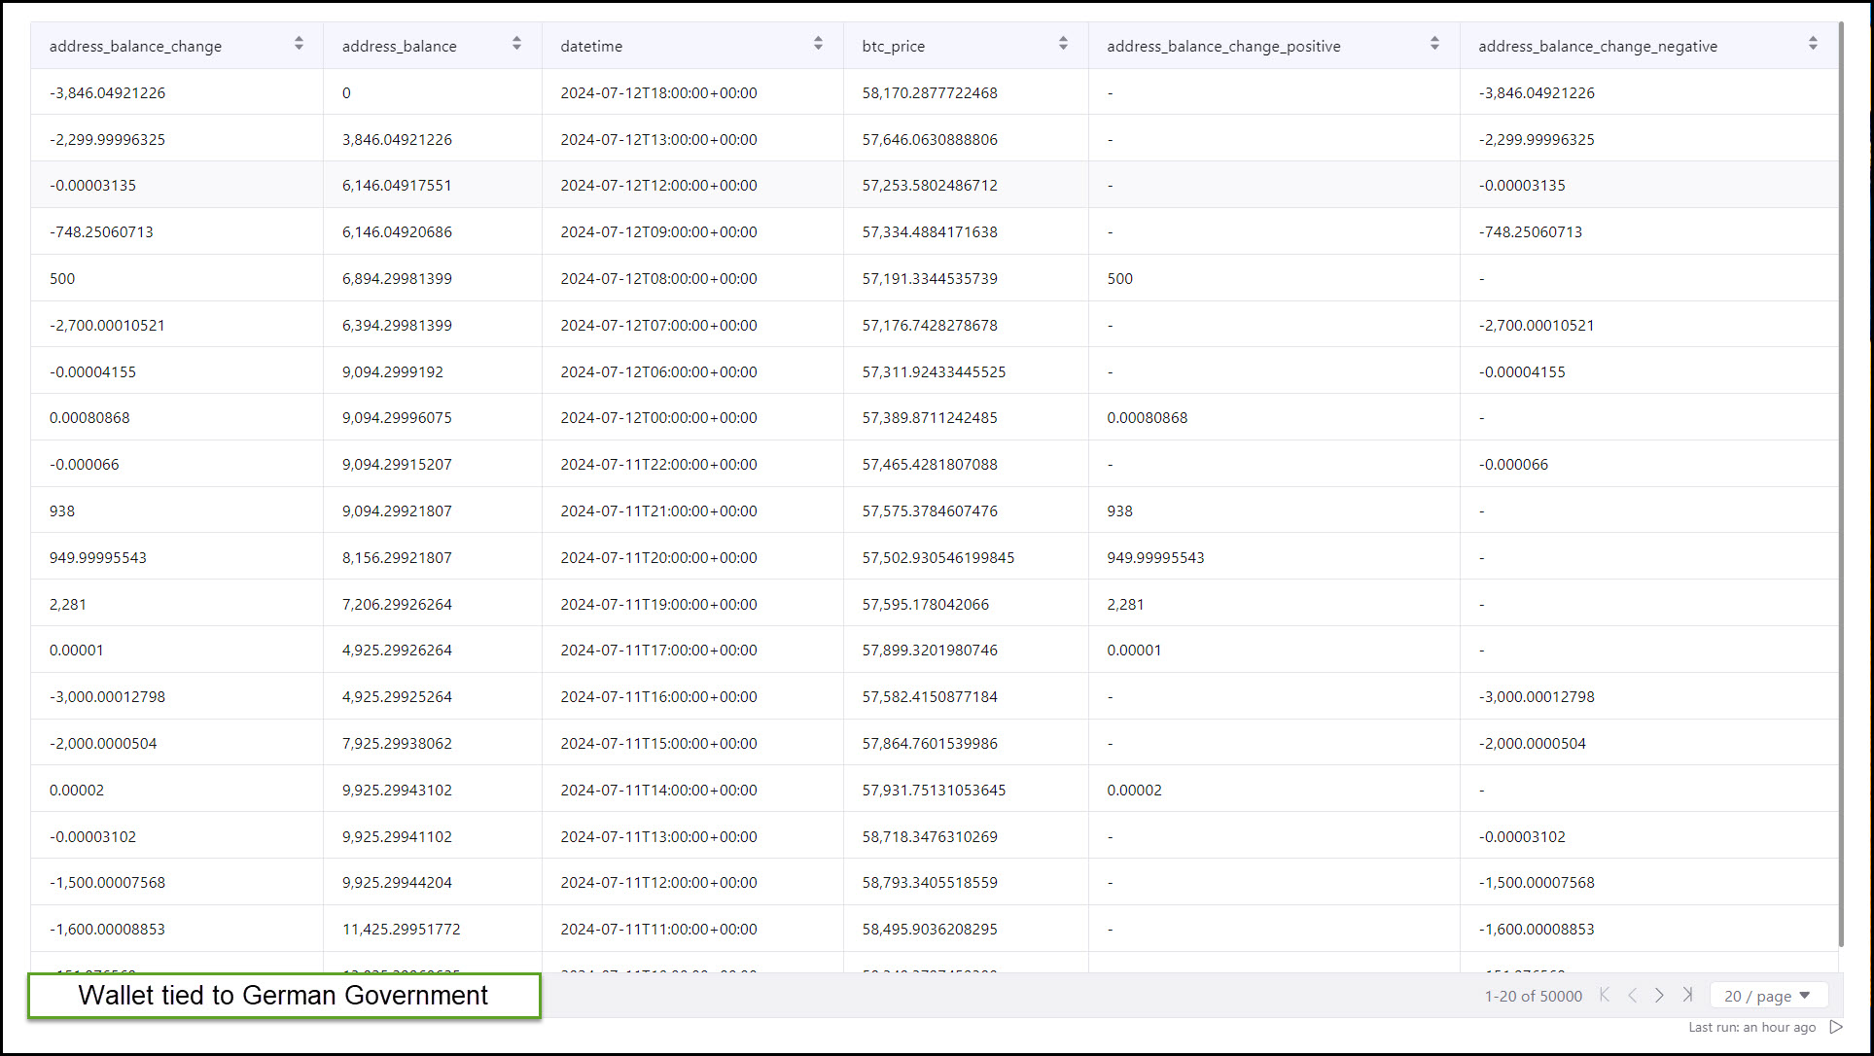Click the Wallet tied to German Government label

[283, 996]
